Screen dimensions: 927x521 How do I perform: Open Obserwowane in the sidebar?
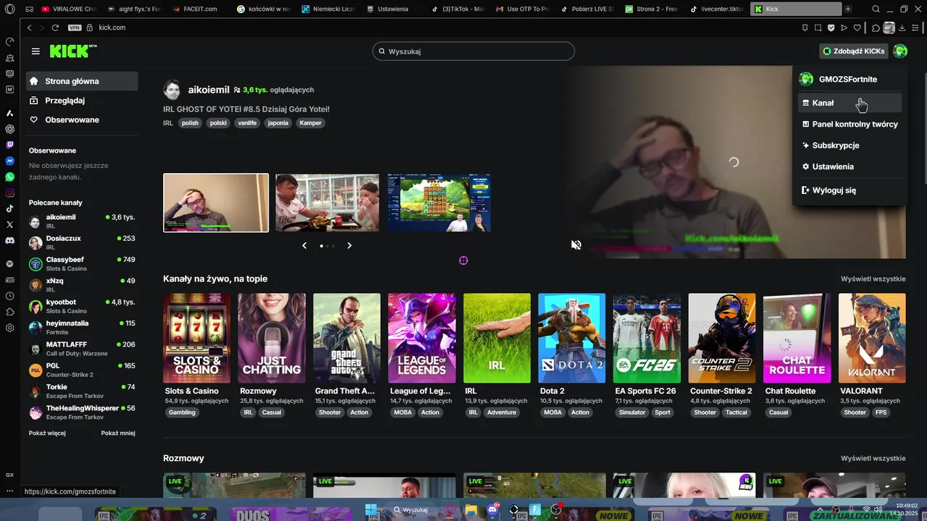click(82, 120)
